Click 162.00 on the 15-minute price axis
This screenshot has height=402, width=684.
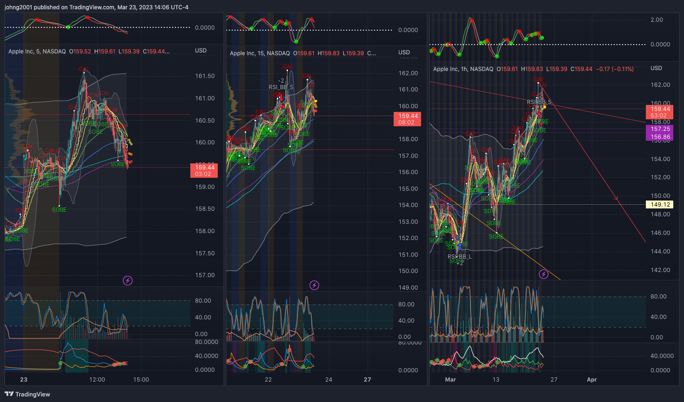click(408, 73)
